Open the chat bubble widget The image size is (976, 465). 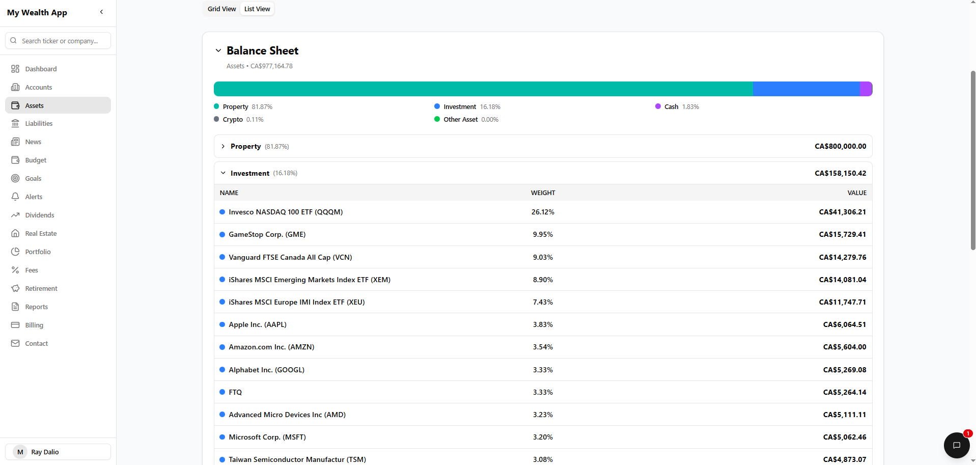[x=957, y=445]
